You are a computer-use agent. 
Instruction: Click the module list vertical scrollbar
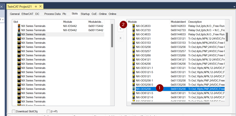click(227, 37)
